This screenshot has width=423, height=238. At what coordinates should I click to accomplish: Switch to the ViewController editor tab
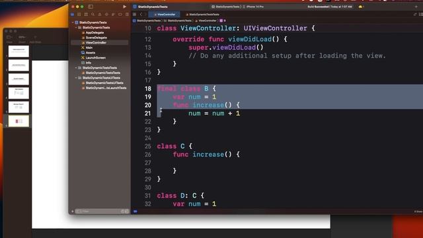click(165, 15)
